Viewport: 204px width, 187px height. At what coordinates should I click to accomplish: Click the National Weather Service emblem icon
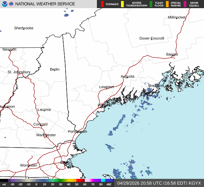(11, 4)
